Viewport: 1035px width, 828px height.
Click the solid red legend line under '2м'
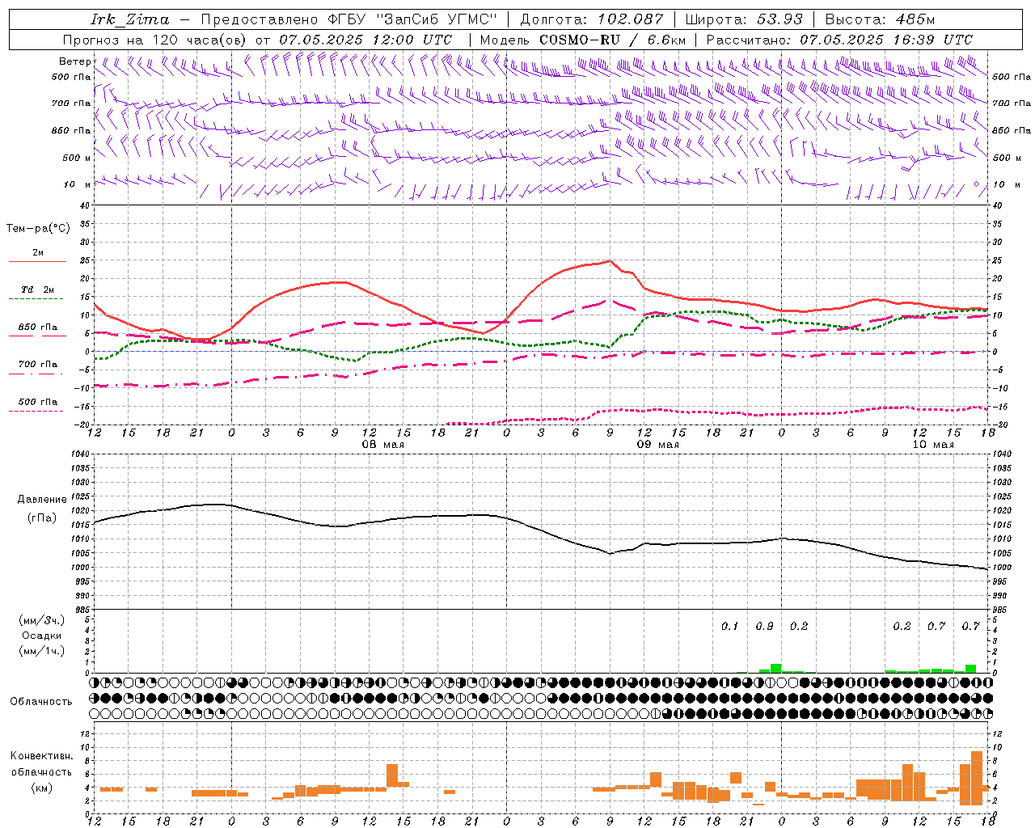coord(37,261)
